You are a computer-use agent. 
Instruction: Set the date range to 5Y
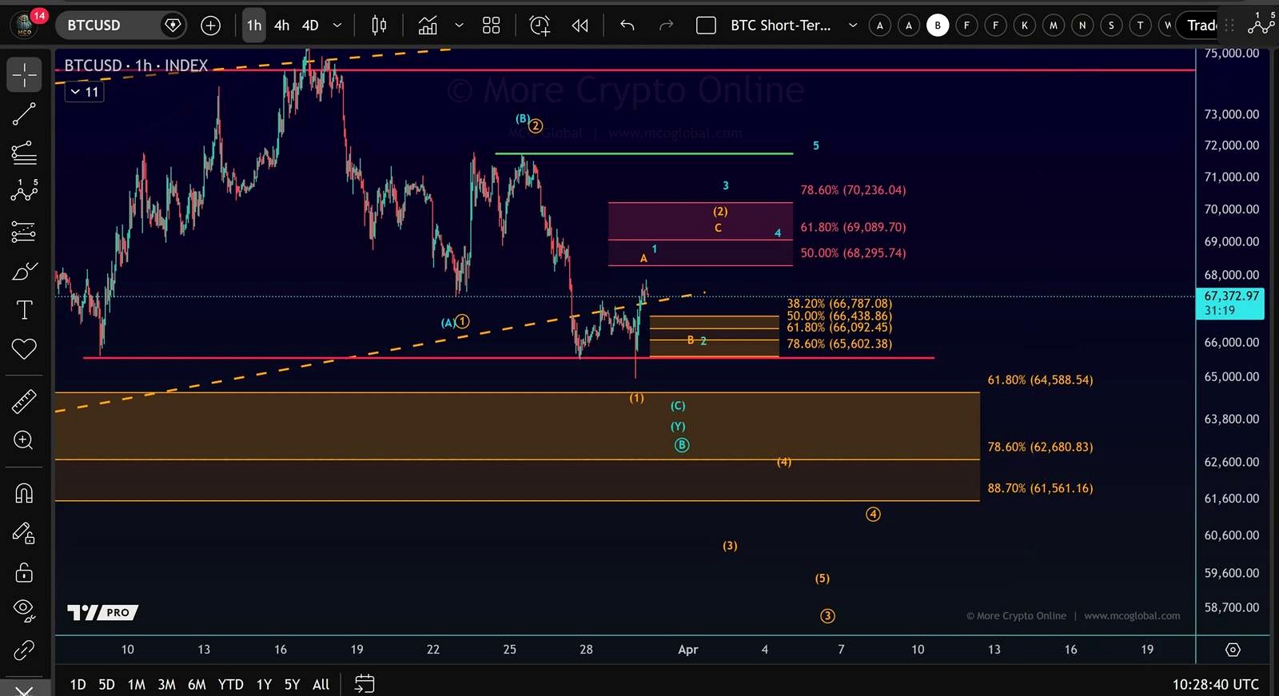[292, 684]
